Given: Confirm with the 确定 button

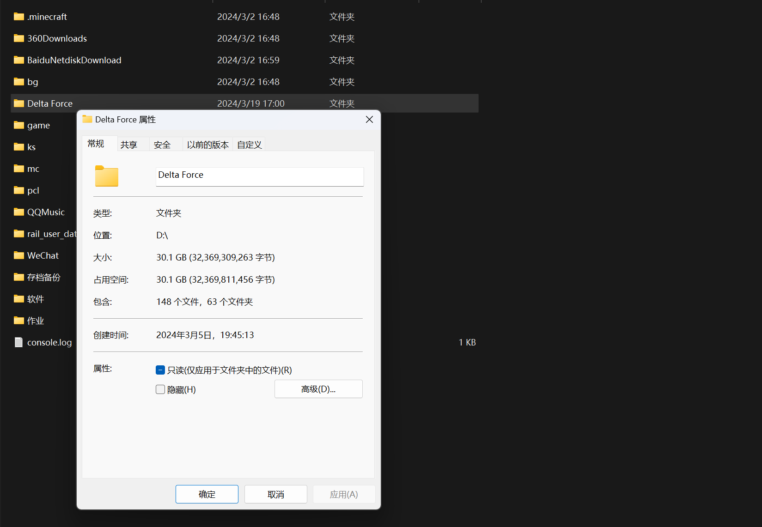Looking at the screenshot, I should (x=207, y=494).
